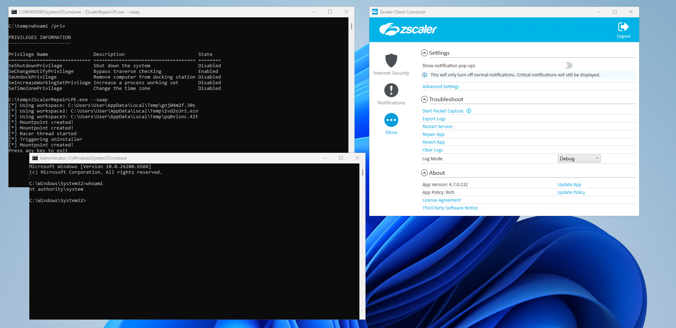Collapse the Troubleshoot section
676x328 pixels.
(424, 99)
